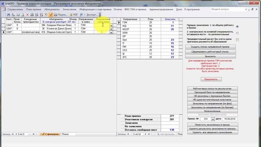The width and height of the screenshot is (261, 147).
Task: Click the Оро direction row
Action: tap(150, 40)
